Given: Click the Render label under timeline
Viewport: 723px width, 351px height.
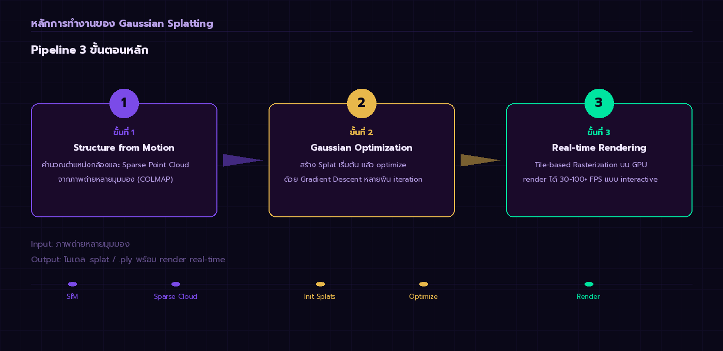Looking at the screenshot, I should coord(588,297).
